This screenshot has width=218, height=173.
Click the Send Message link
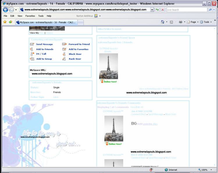[x=44, y=44]
